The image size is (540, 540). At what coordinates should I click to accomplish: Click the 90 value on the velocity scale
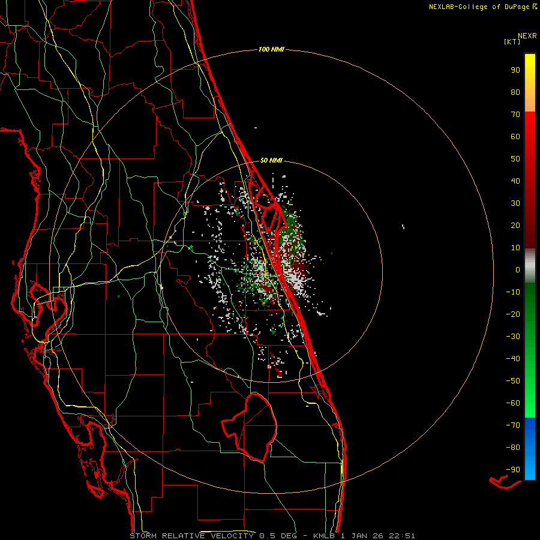pyautogui.click(x=515, y=70)
